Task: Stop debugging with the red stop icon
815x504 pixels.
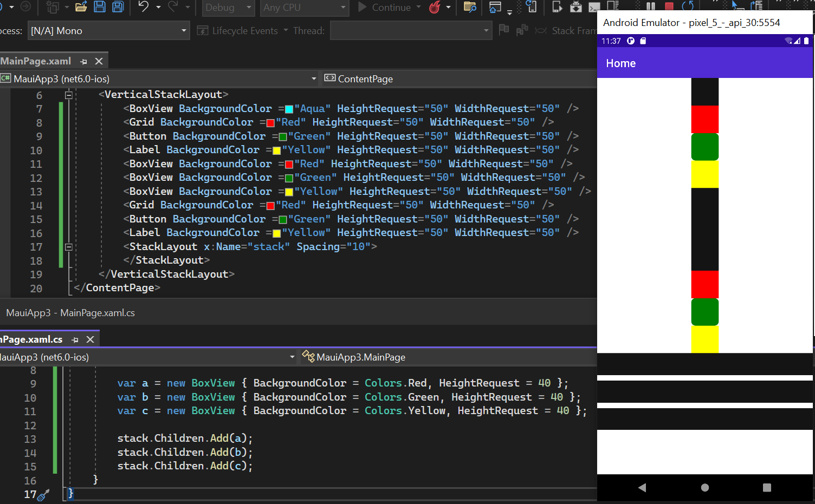Action: click(x=669, y=6)
